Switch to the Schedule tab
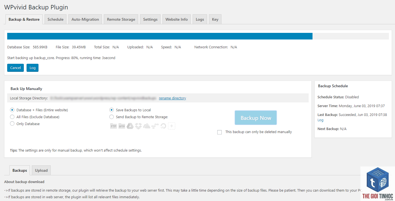The width and height of the screenshot is (395, 201). tap(55, 19)
